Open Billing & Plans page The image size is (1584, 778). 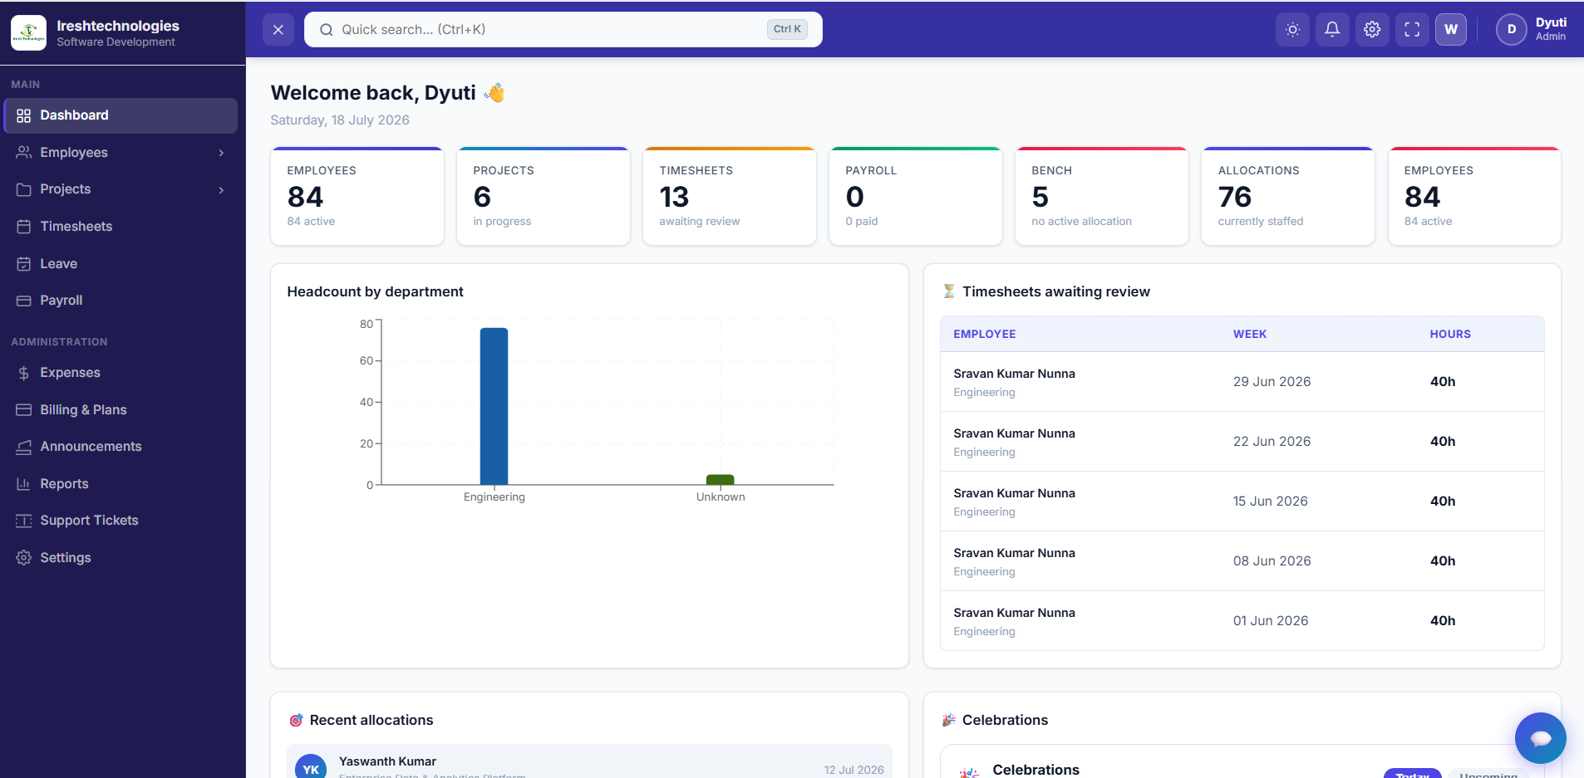tap(121, 410)
